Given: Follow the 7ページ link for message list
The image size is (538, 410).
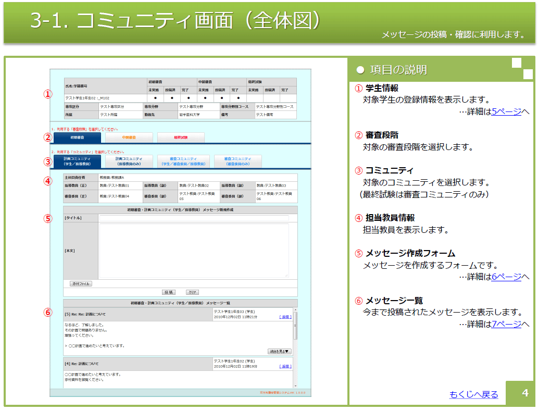Looking at the screenshot, I should click(506, 324).
